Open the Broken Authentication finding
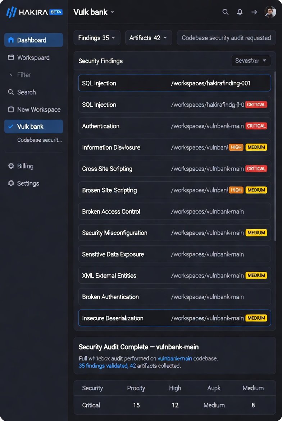Viewport: 282px width, 421px height. (x=174, y=297)
